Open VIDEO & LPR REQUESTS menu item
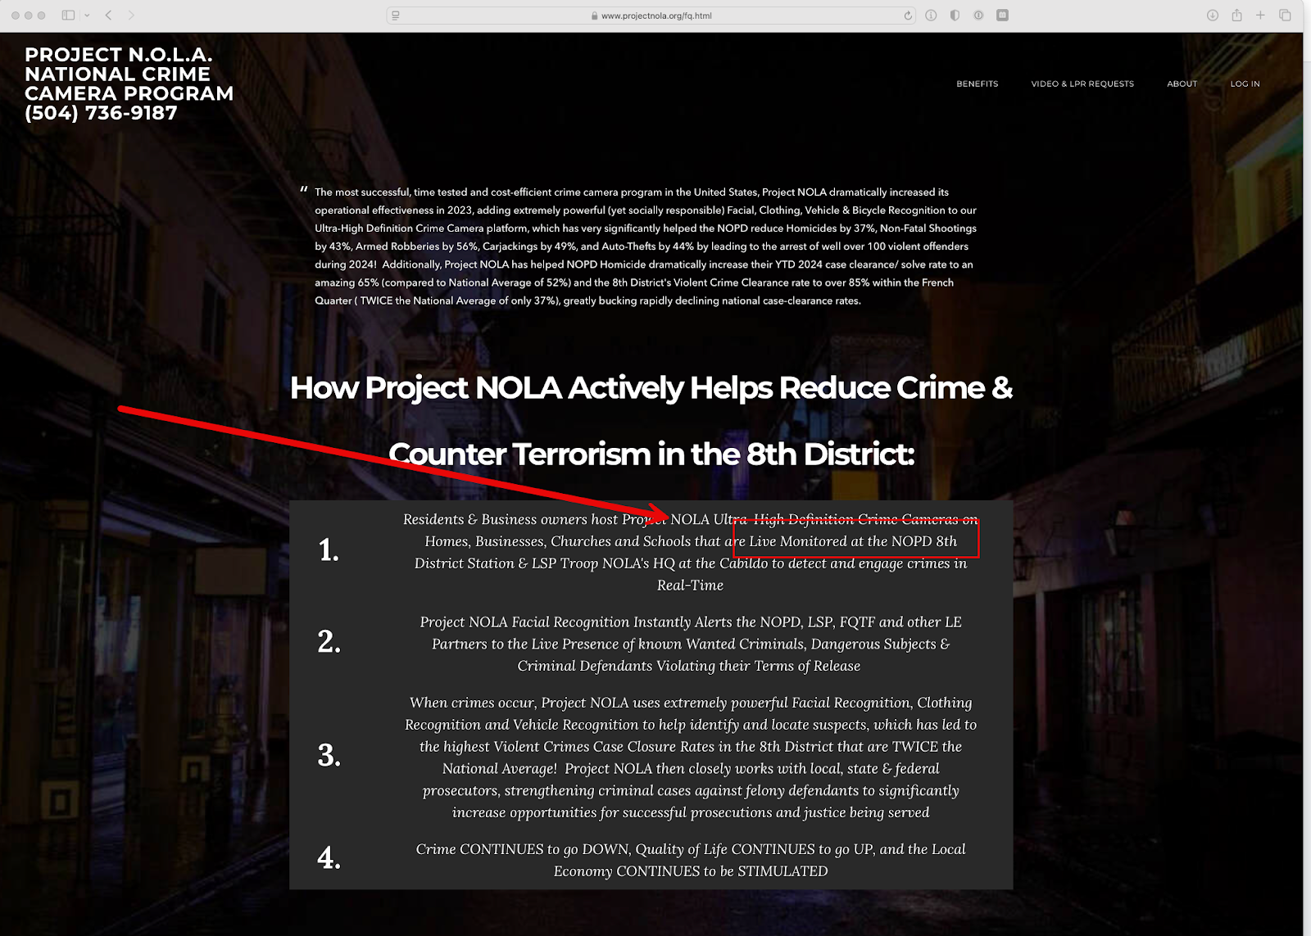The height and width of the screenshot is (936, 1311). [1082, 84]
